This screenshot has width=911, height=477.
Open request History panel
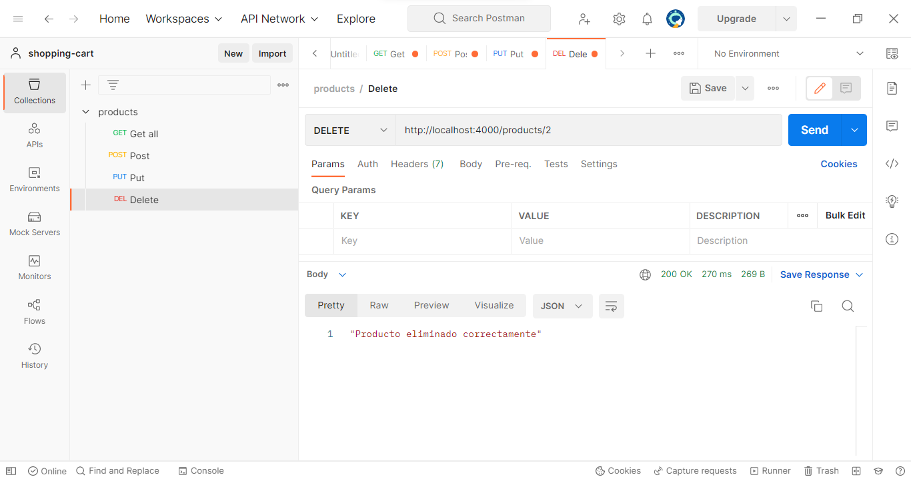click(34, 354)
